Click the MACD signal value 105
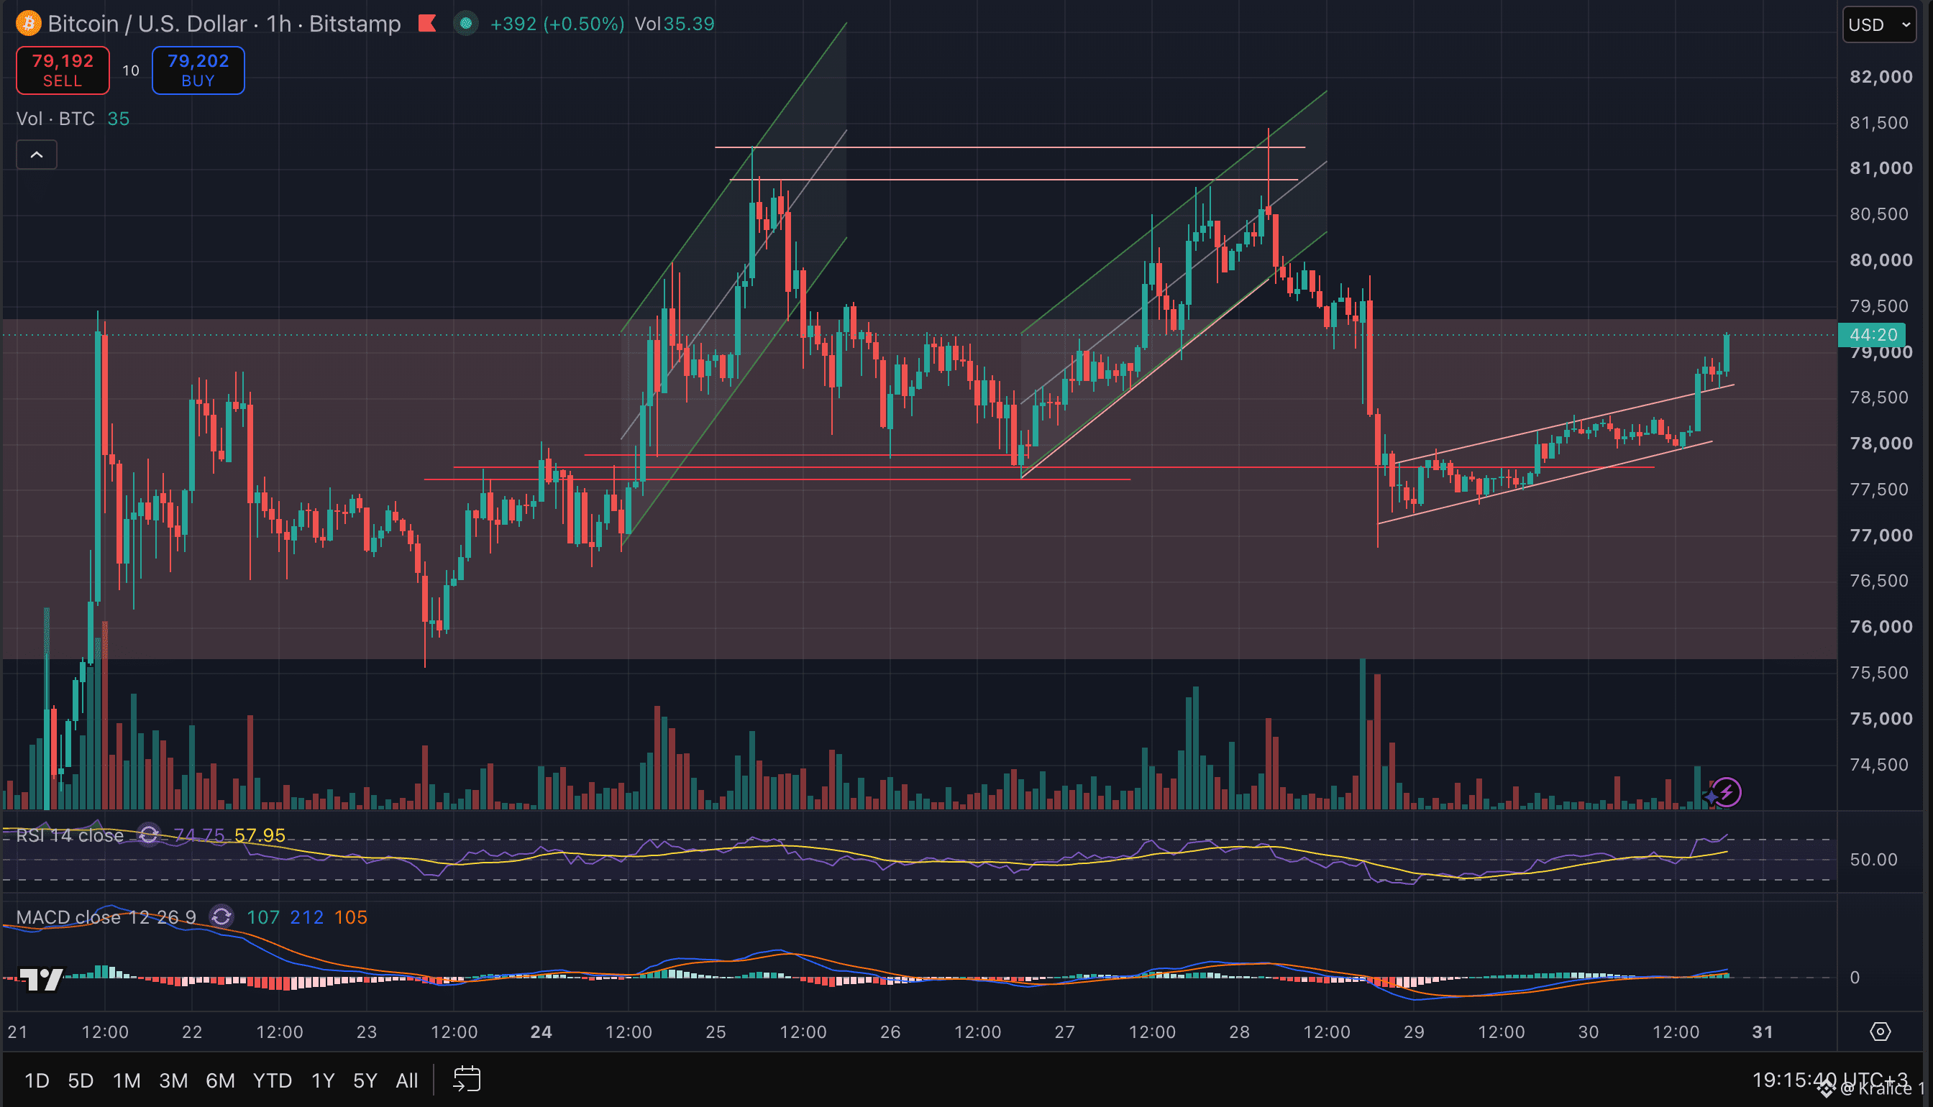Screen dimensions: 1933x1107 pyautogui.click(x=350, y=917)
